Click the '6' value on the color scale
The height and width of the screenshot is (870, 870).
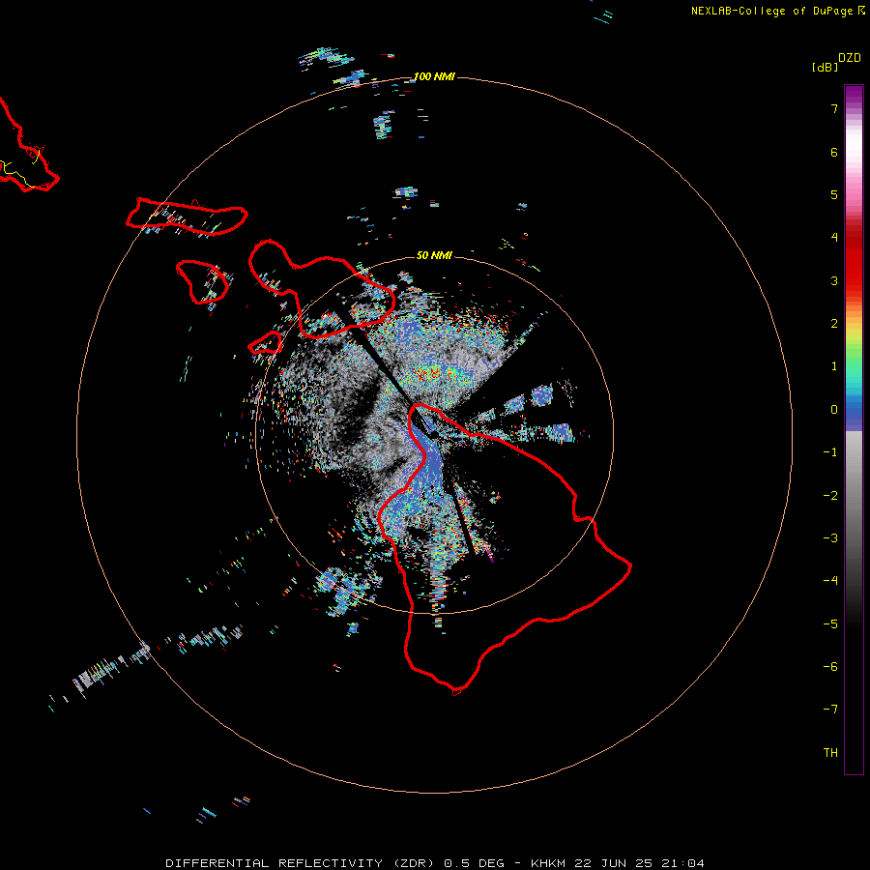(834, 152)
